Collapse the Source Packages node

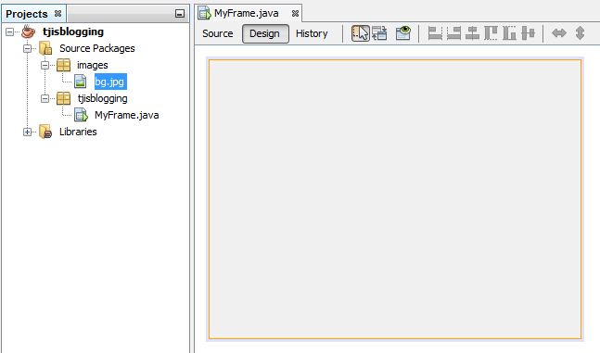point(27,48)
